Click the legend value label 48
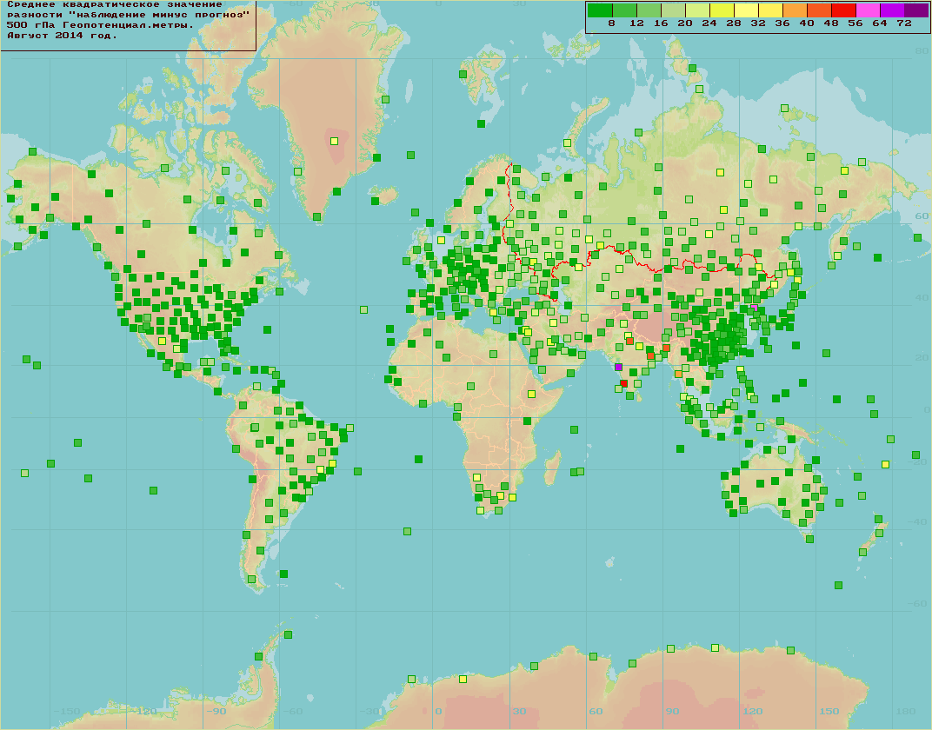This screenshot has height=730, width=932. point(831,23)
